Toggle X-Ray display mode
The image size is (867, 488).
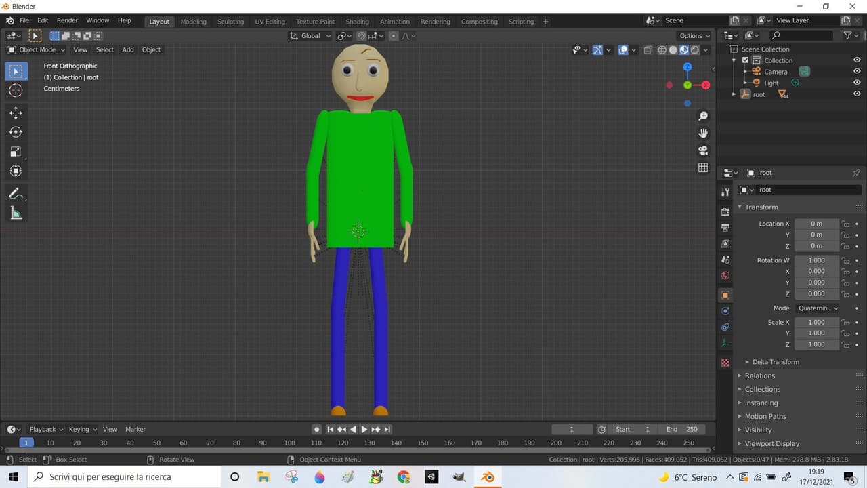click(648, 49)
